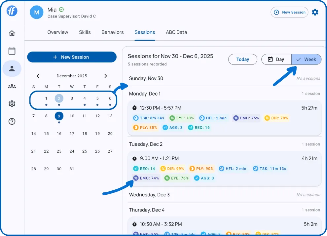Click Mia's verified checkmark badge
The image size is (327, 236).
(62, 9)
